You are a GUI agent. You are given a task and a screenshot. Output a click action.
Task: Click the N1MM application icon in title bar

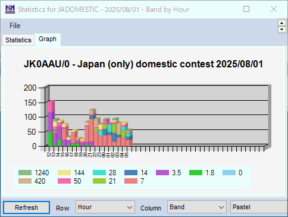(10, 10)
